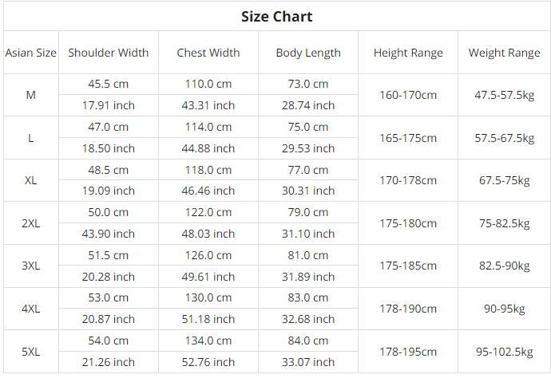Click the Shoulder Width column header
Image resolution: width=551 pixels, height=378 pixels.
click(109, 53)
